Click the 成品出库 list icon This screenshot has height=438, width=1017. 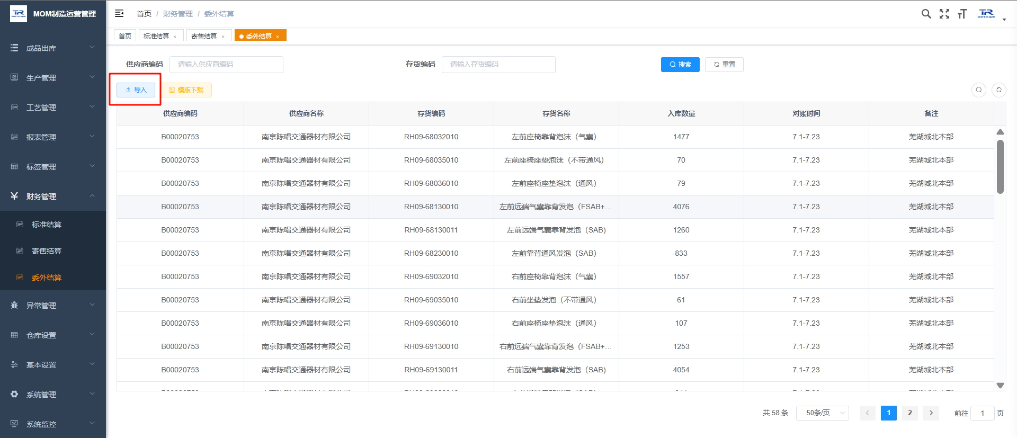click(x=14, y=48)
